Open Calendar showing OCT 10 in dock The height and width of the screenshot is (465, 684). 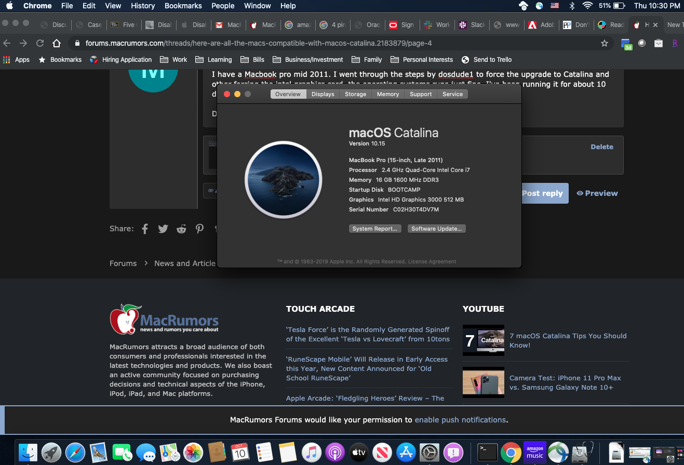click(x=240, y=453)
